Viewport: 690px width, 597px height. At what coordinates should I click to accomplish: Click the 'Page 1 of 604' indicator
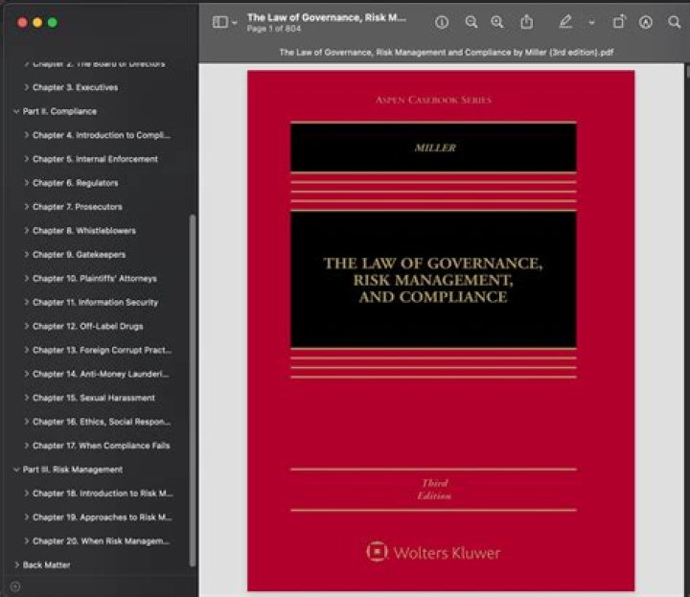click(274, 29)
